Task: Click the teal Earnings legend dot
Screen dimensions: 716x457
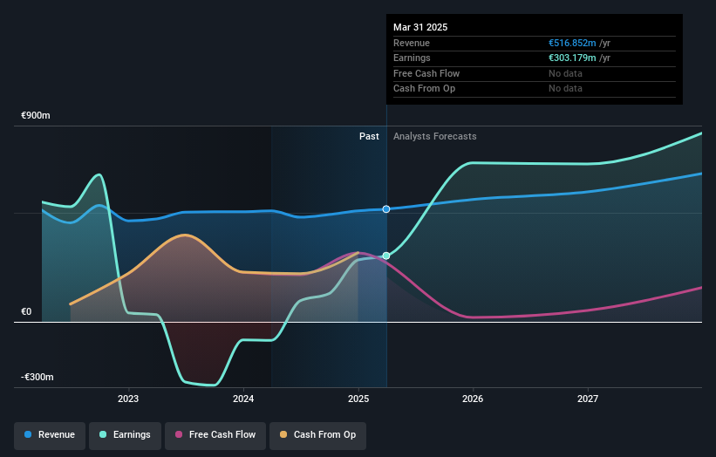Action: (x=103, y=434)
